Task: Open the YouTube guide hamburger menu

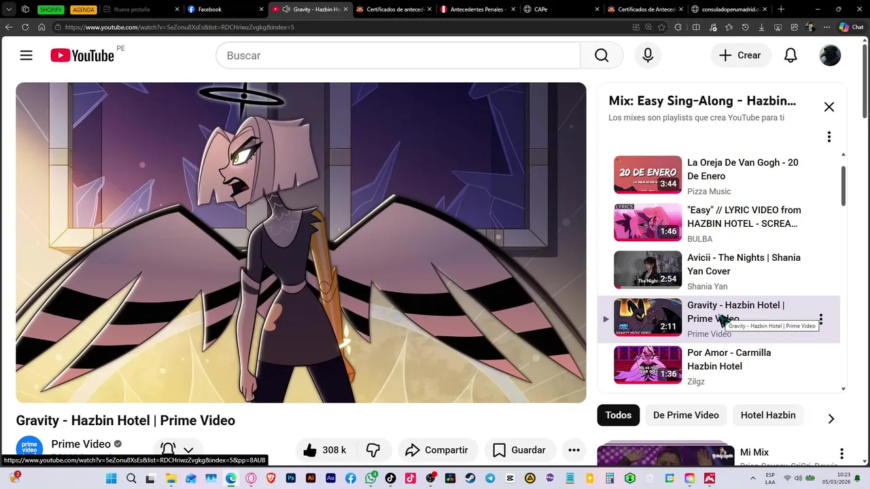Action: click(26, 56)
